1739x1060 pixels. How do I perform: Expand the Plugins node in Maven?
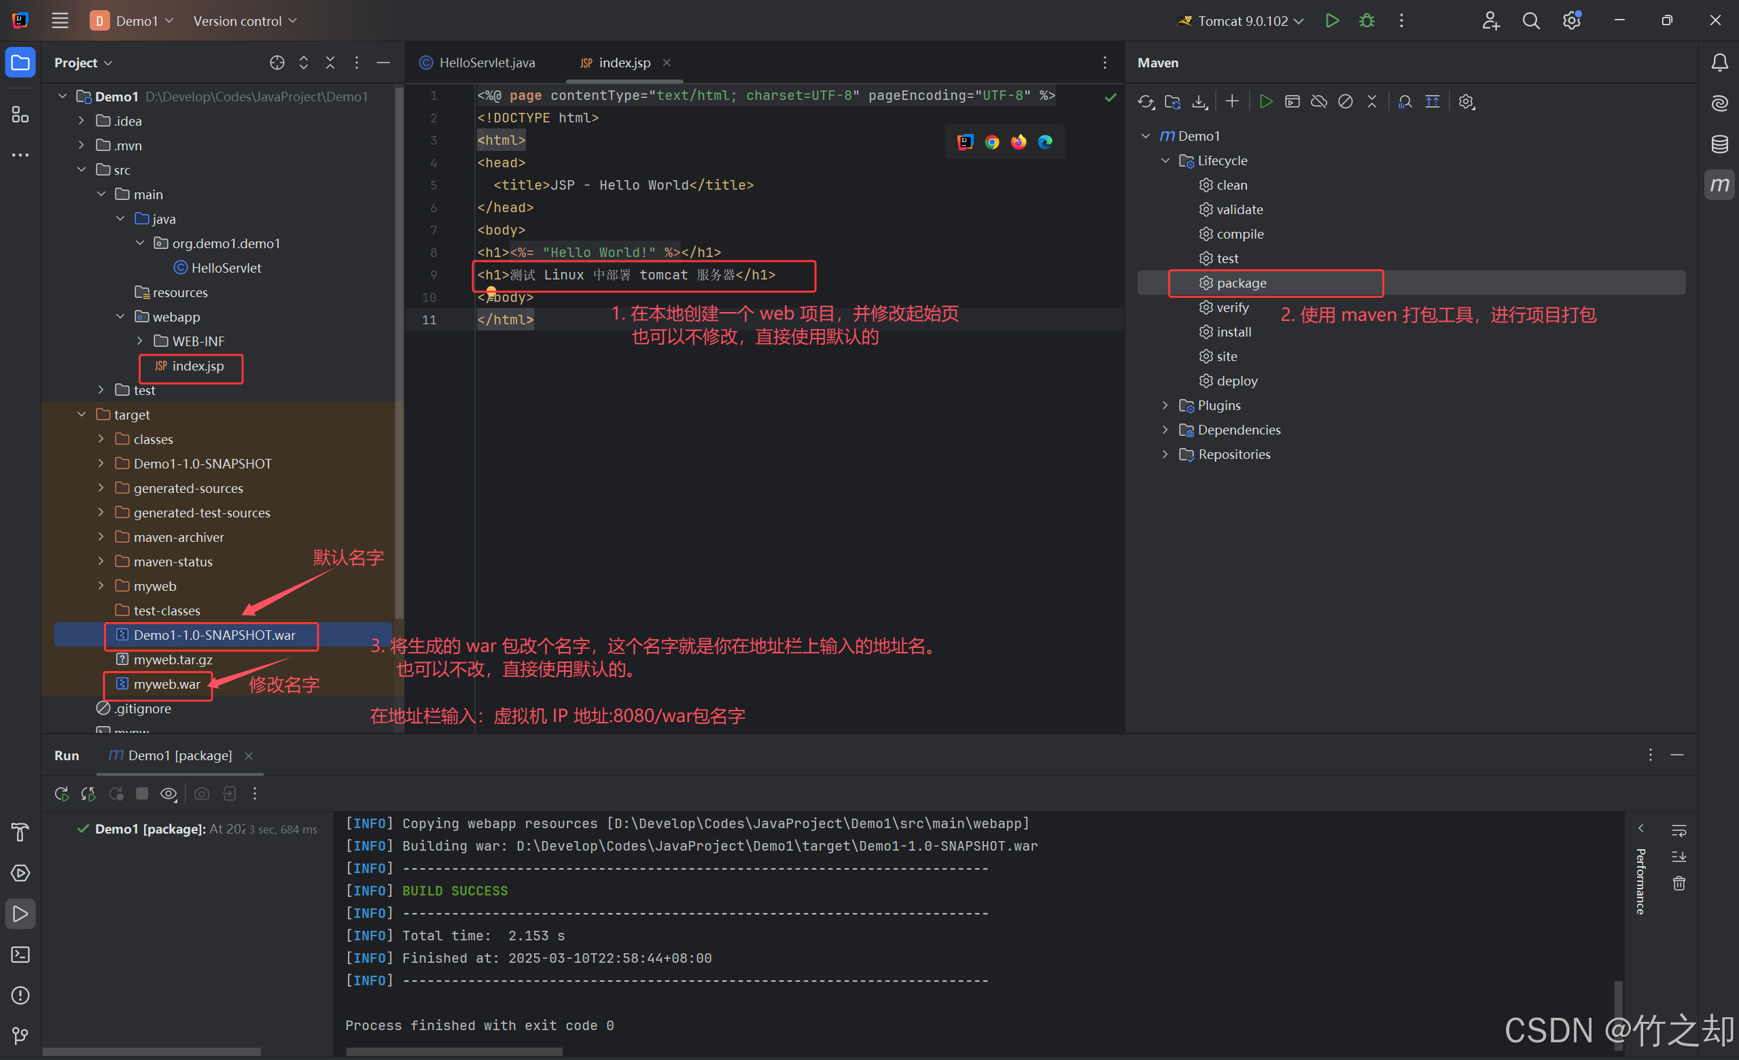click(1165, 405)
